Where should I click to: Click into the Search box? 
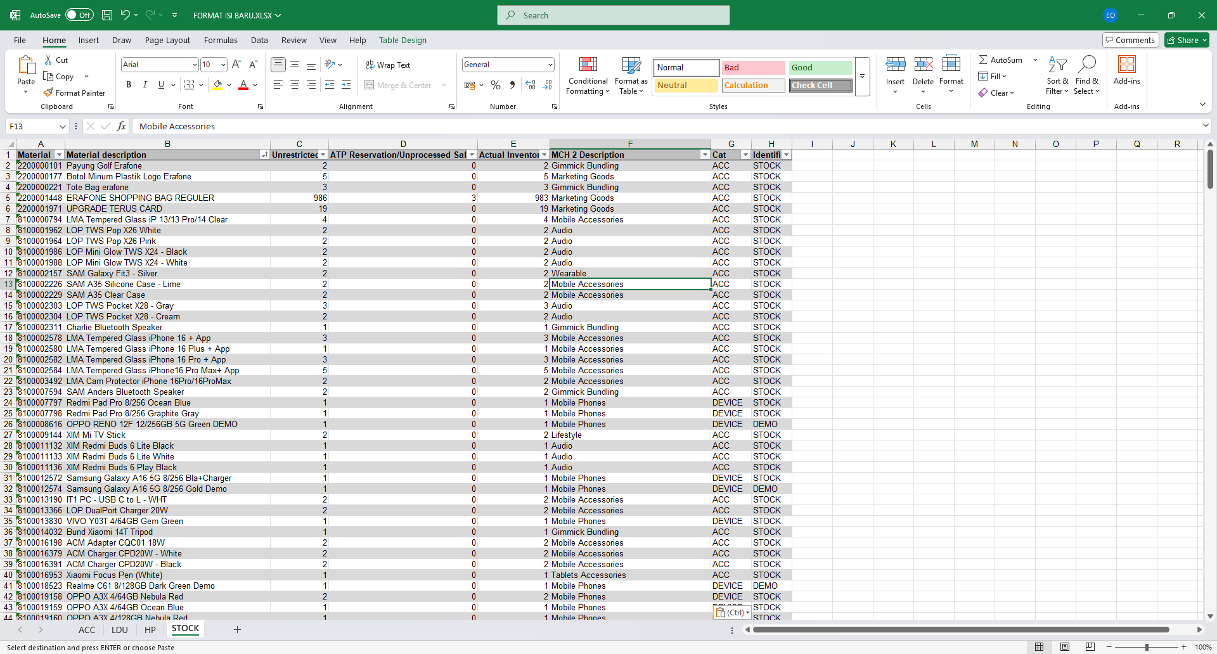click(x=613, y=15)
